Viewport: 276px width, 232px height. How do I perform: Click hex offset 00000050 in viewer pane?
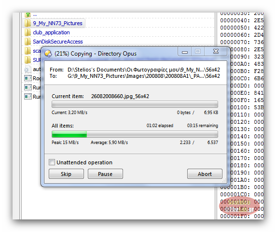point(235,28)
